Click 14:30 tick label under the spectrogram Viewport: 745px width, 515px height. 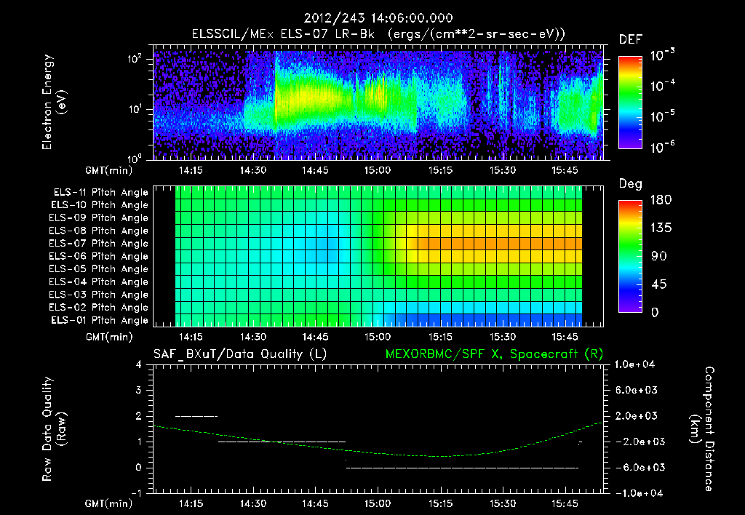coord(252,170)
